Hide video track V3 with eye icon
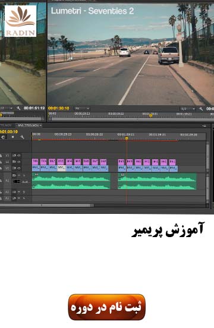 point(19,156)
